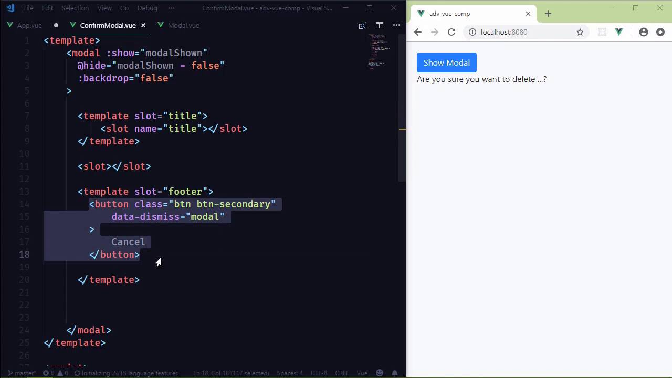This screenshot has height=378, width=672.
Task: Open the Spaces: 4 indentation selector
Action: [x=290, y=373]
